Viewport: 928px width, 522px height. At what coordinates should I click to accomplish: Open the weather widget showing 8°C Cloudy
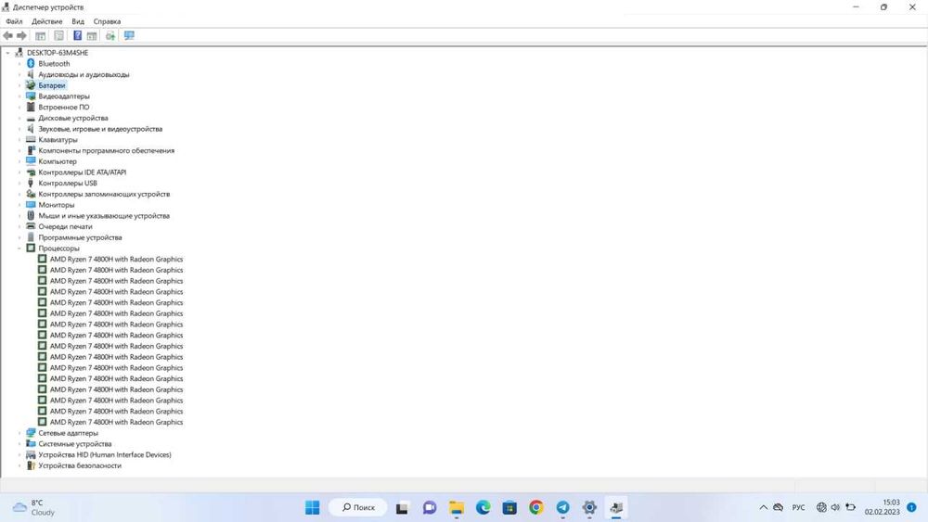coord(34,507)
